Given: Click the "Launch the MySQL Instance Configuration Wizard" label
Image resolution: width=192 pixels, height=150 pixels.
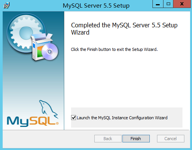Looking at the screenshot, I should point(122,118).
